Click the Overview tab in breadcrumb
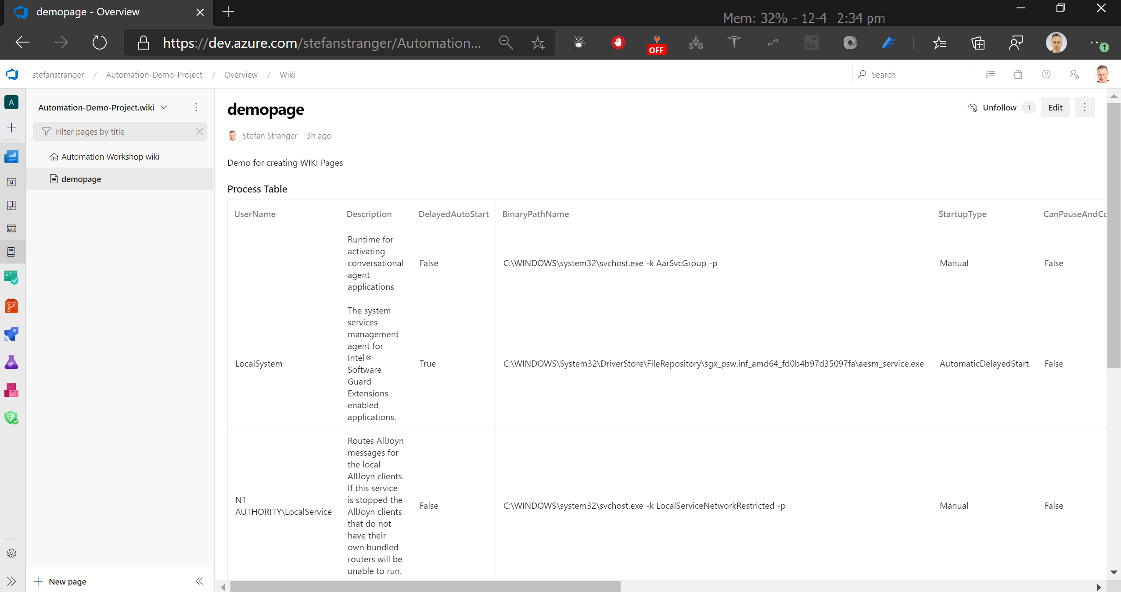 coord(241,74)
